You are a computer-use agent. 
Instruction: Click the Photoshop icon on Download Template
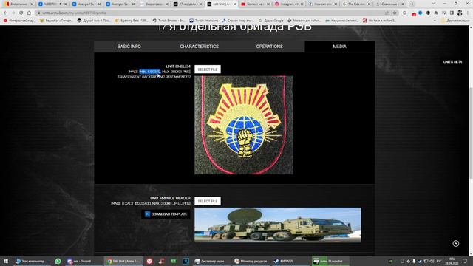point(147,214)
